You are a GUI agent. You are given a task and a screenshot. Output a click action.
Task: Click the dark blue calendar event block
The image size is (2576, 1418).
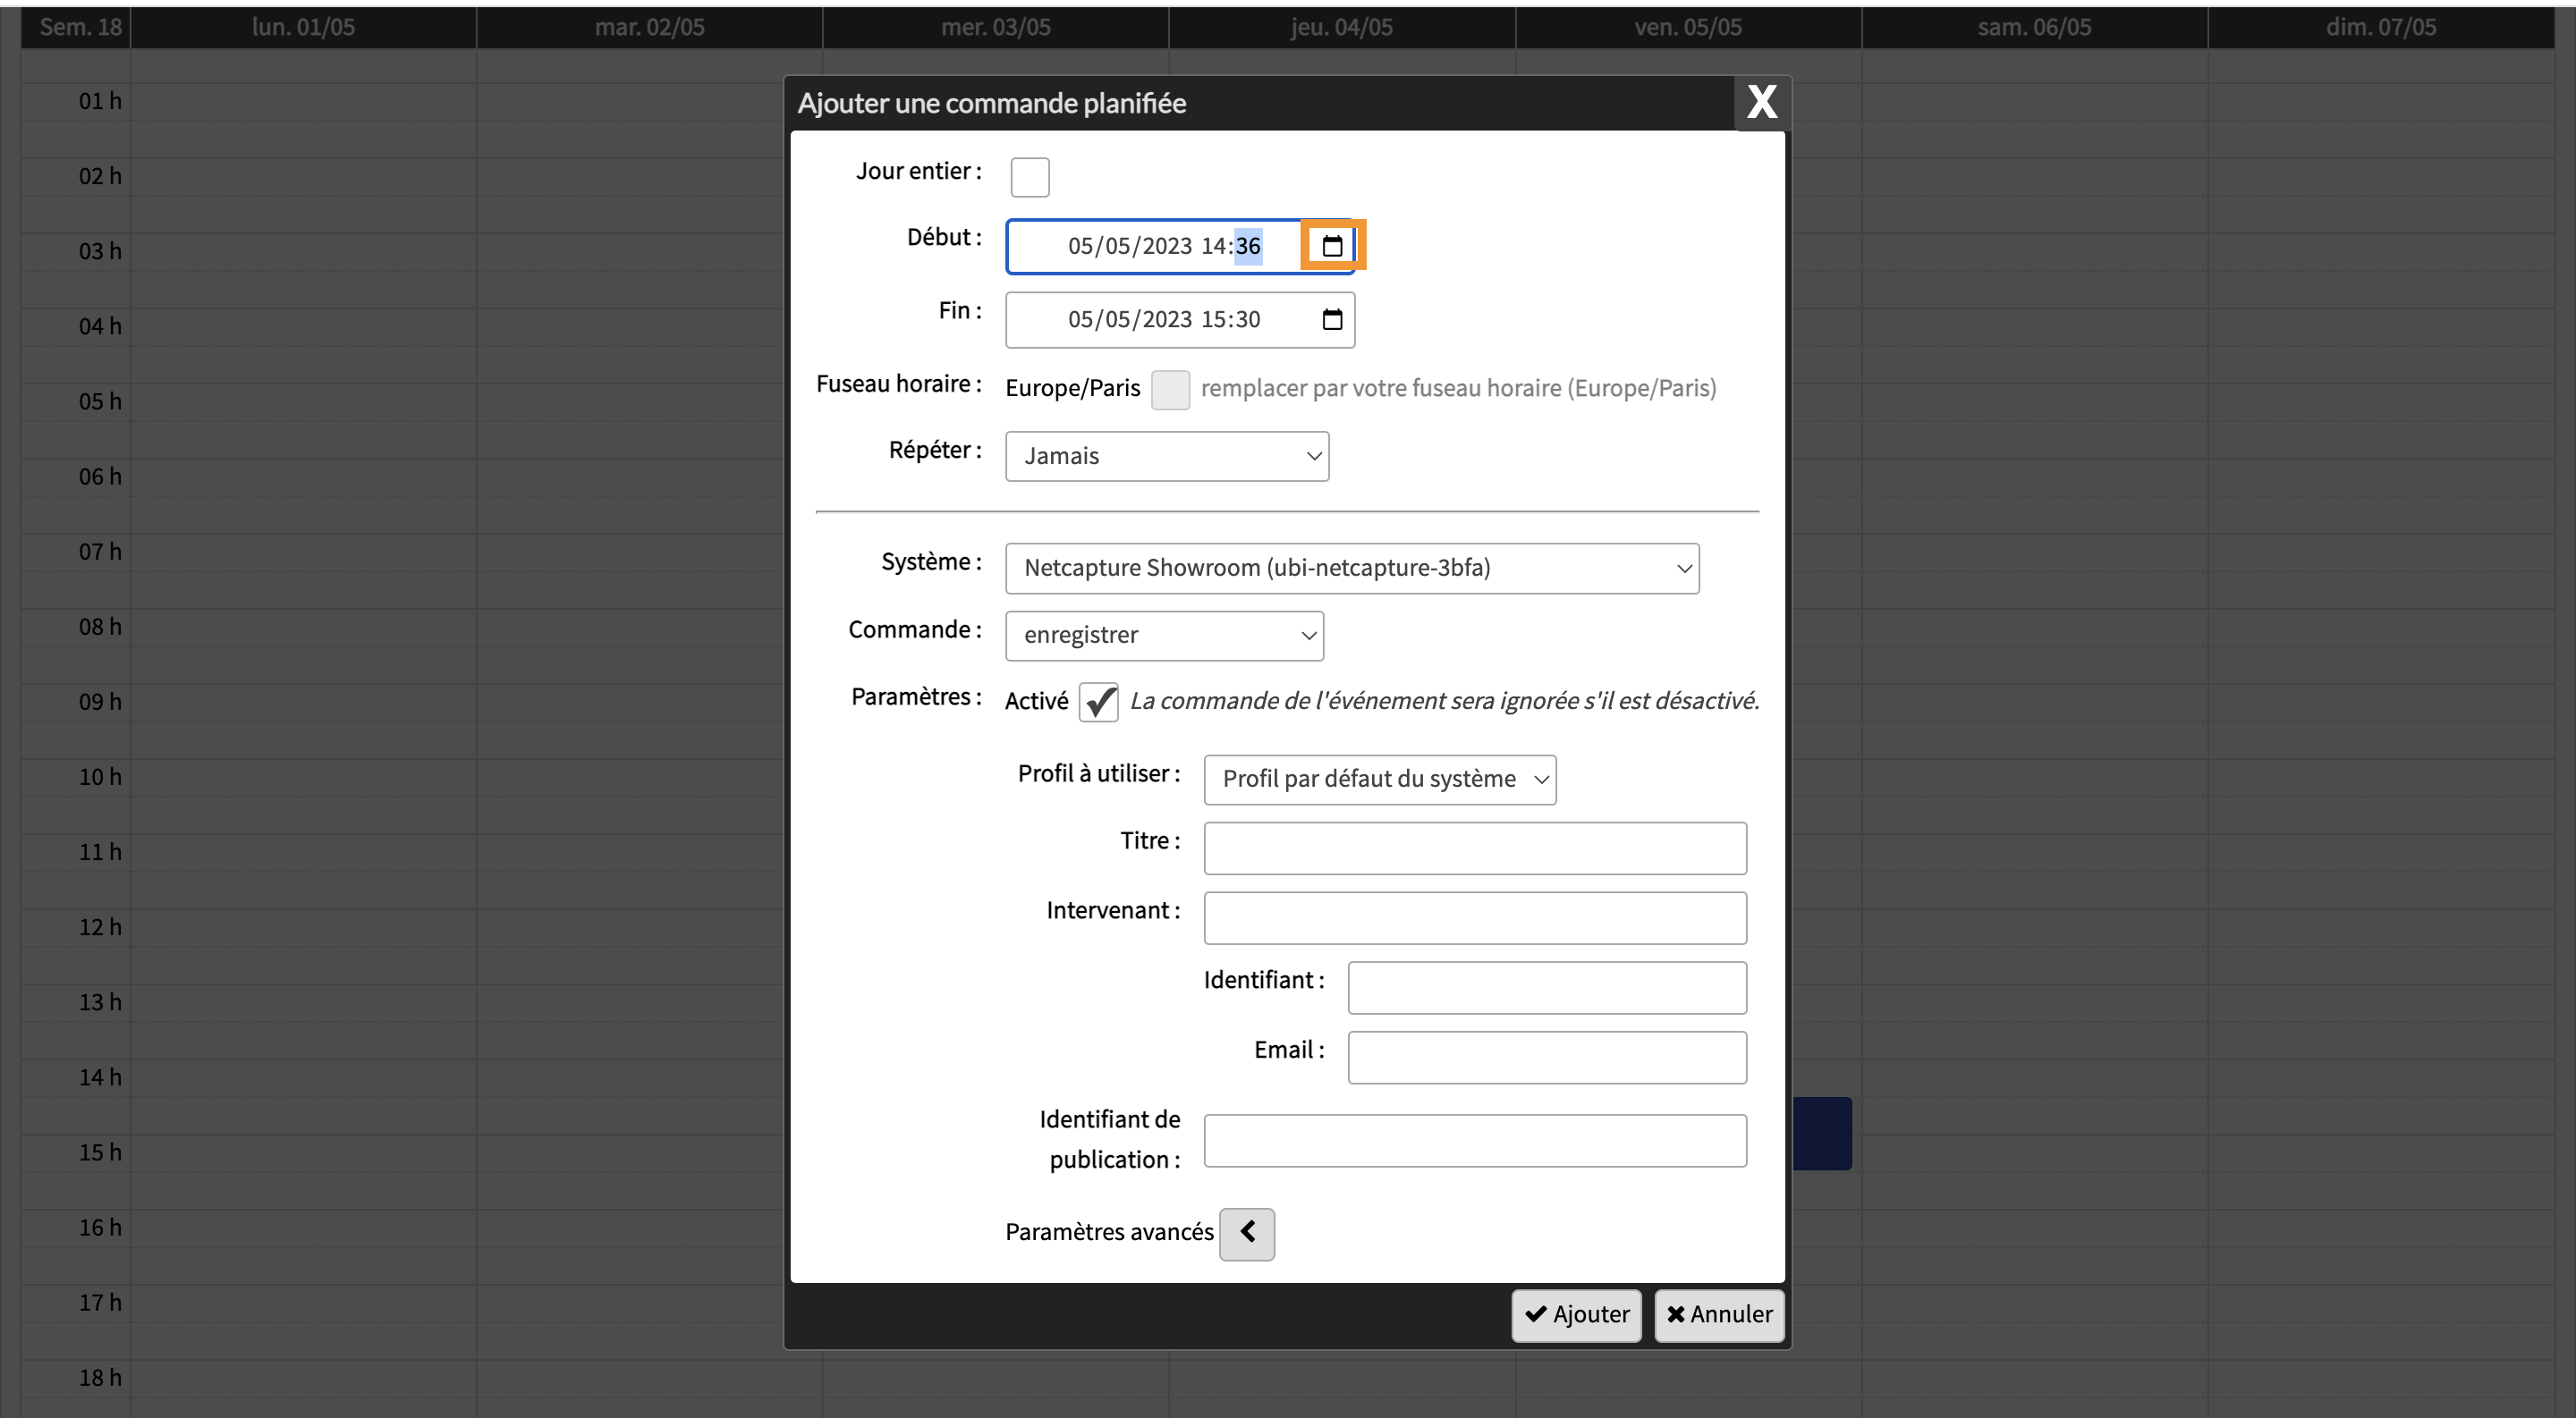coord(1821,1133)
